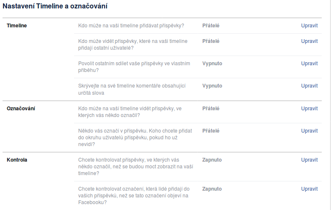This screenshot has width=331, height=210.
Task: Click Upravit for reviewing tagged posts before timeline
Action: click(x=309, y=160)
